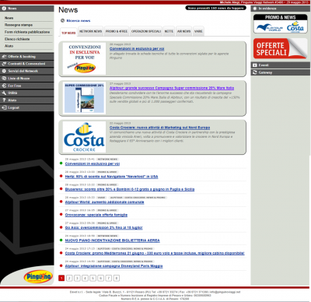The image size is (311, 302).
Task: Go to page 2 of news
Action: pos(69,278)
